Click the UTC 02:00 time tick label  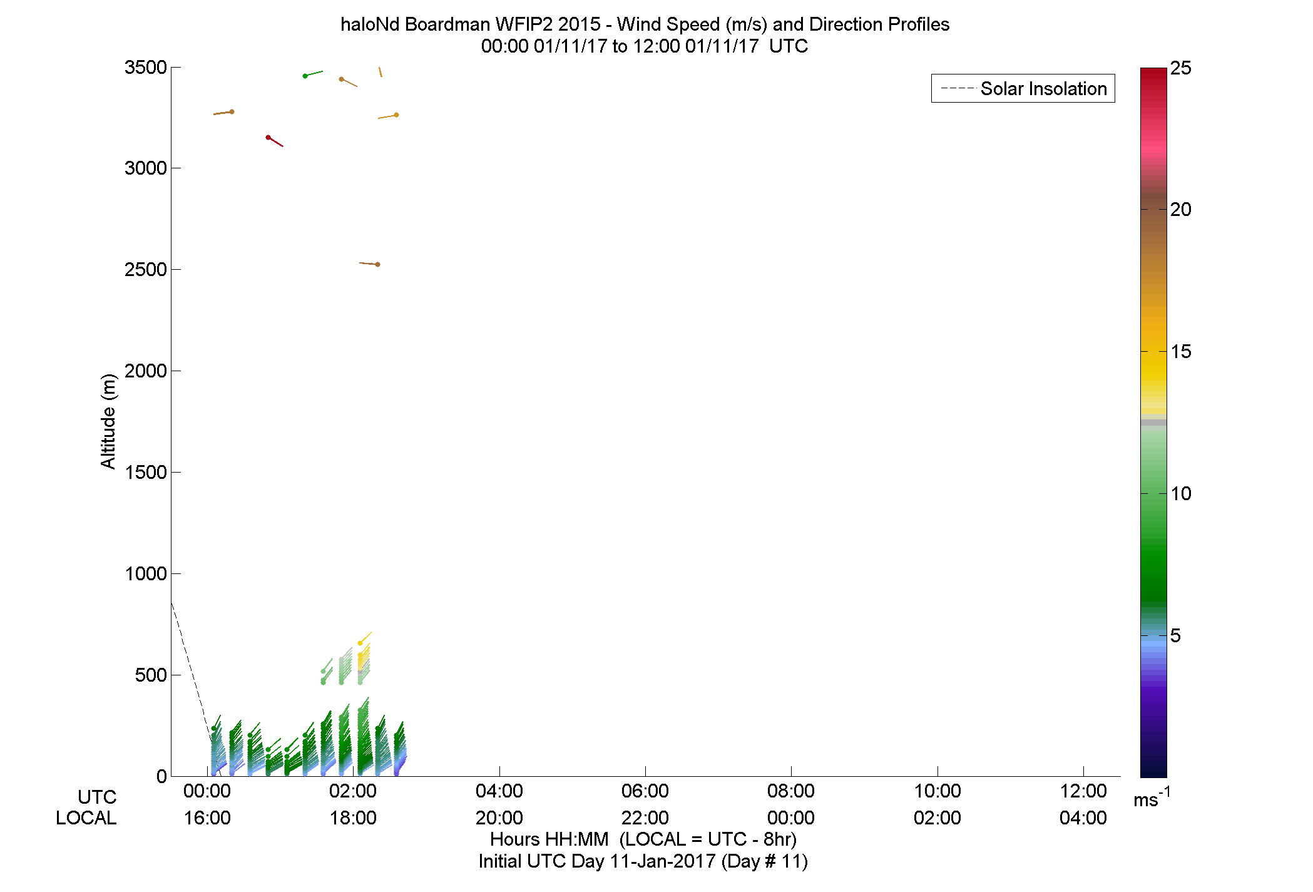click(x=353, y=791)
